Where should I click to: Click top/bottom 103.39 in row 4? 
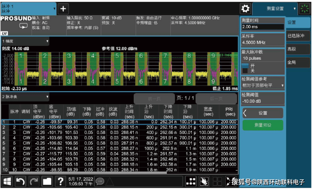(x=71, y=138)
